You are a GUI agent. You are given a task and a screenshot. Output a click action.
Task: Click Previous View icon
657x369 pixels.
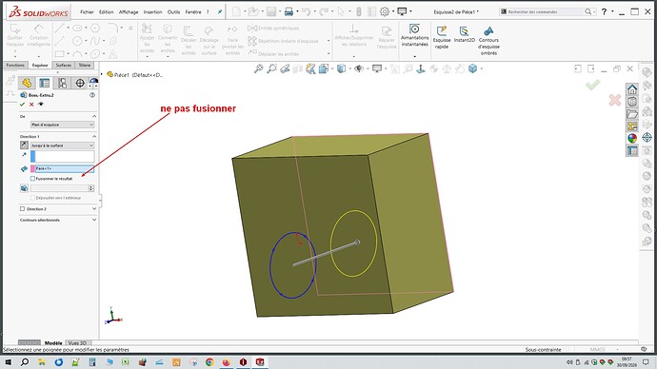point(285,68)
